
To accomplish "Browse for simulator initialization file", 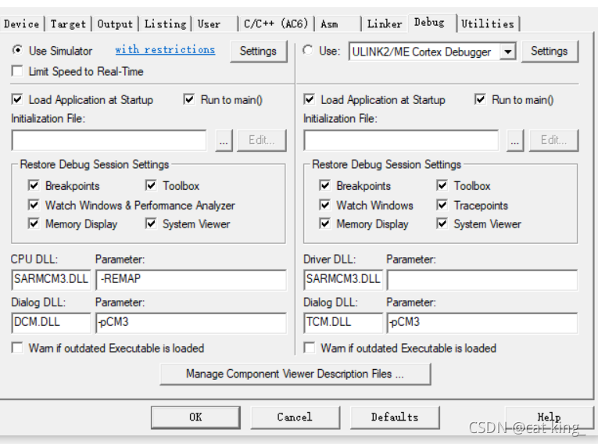I will point(224,141).
